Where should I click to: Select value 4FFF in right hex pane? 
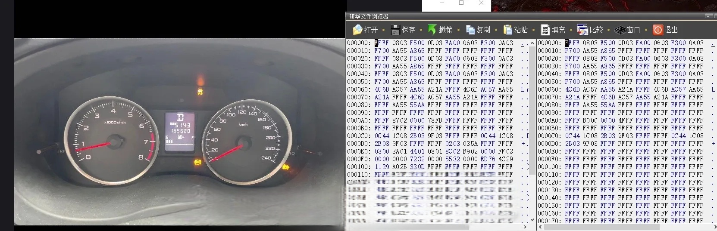[x=625, y=120]
